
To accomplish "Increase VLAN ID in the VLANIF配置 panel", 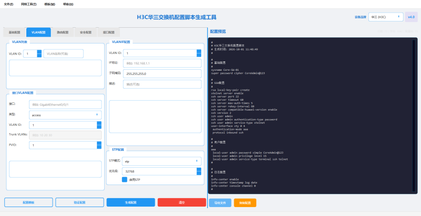I will 199,51.
